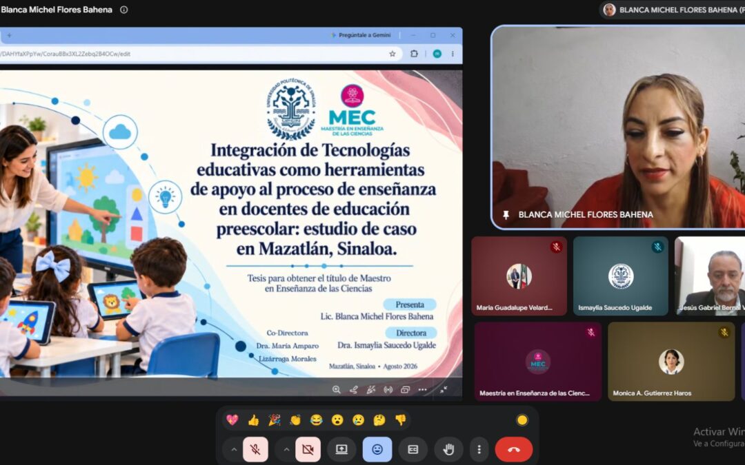Activate the confetti magic shortcut in presentation bar

(371, 389)
